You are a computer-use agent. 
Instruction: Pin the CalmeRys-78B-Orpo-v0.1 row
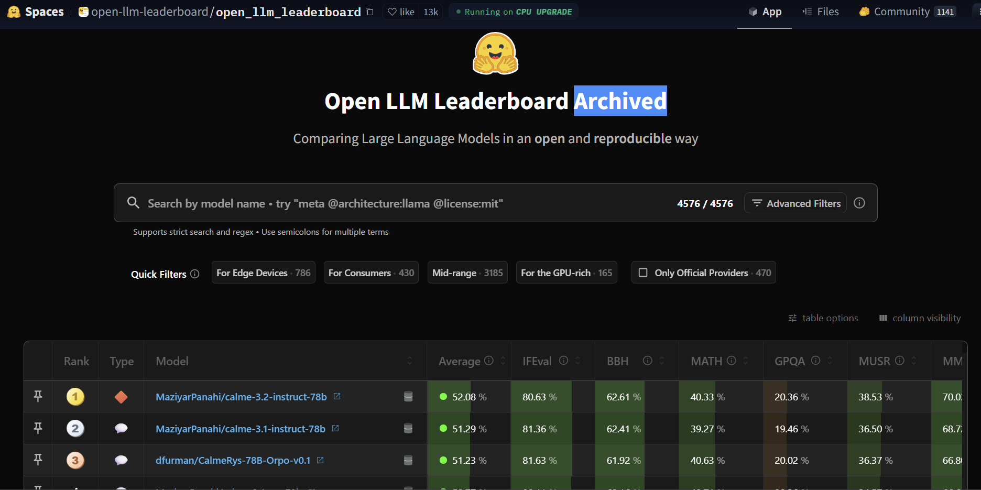[38, 460]
